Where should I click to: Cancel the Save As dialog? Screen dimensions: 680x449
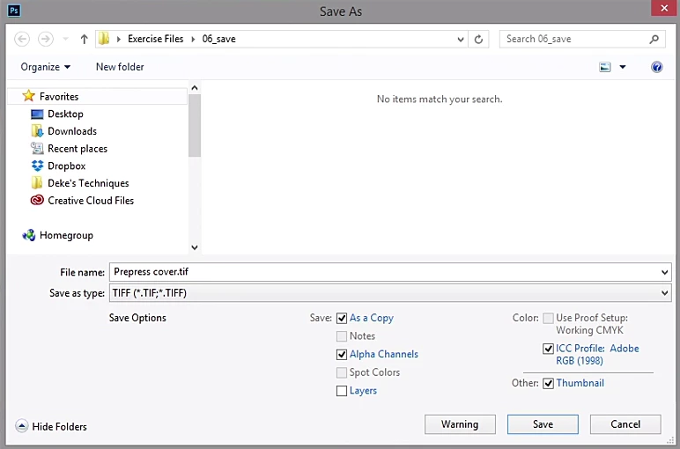click(x=625, y=424)
